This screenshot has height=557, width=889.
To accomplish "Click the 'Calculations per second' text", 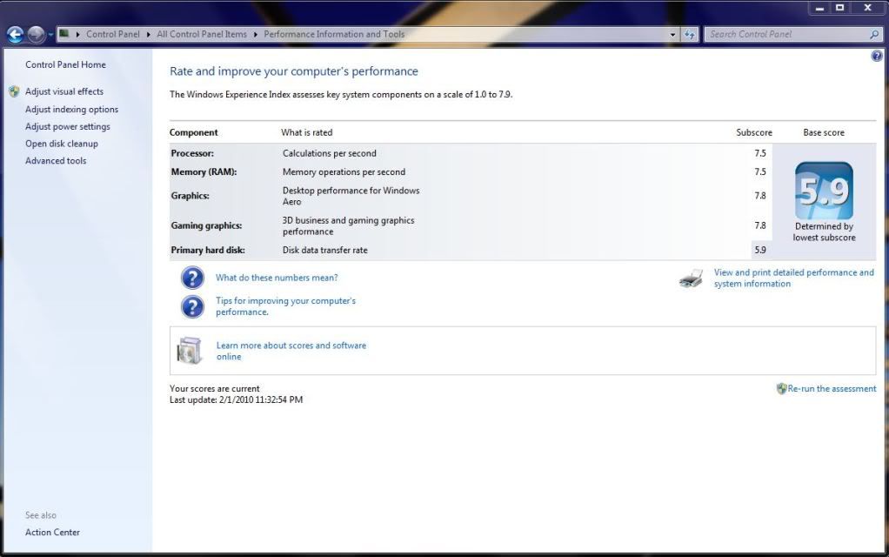I will (330, 153).
